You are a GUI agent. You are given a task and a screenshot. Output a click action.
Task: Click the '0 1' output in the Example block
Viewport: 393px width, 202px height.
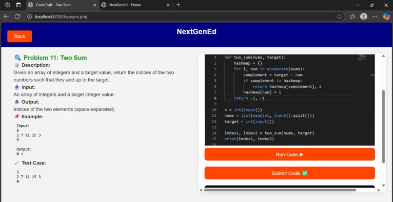pyautogui.click(x=20, y=154)
